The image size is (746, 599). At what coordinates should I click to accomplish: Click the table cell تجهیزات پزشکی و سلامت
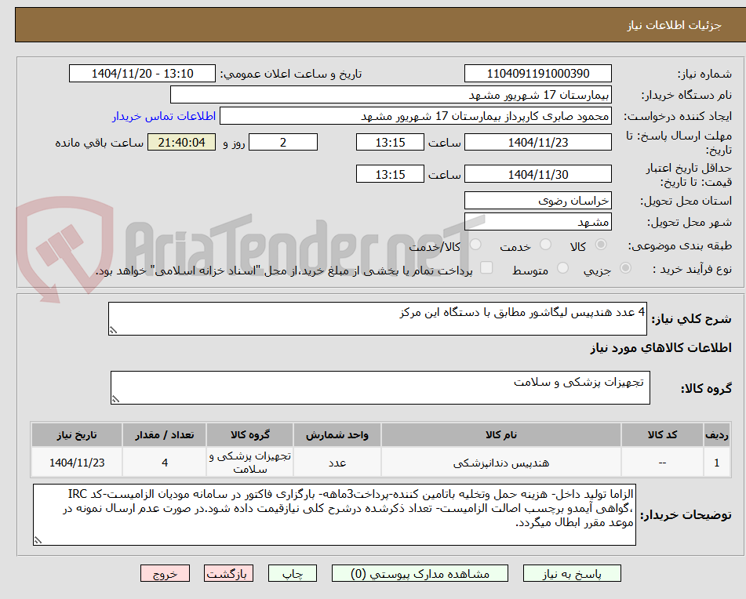coord(249,463)
